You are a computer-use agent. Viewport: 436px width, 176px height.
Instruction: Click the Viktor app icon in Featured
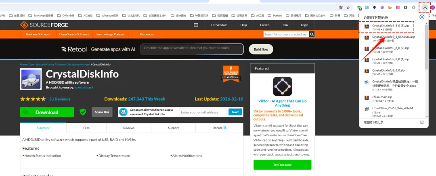tap(282, 86)
